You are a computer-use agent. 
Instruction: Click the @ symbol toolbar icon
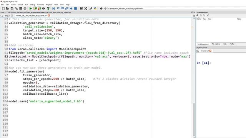(x=25, y=8)
